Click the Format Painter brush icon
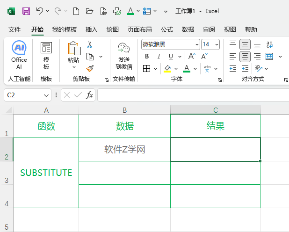 pyautogui.click(x=90, y=68)
